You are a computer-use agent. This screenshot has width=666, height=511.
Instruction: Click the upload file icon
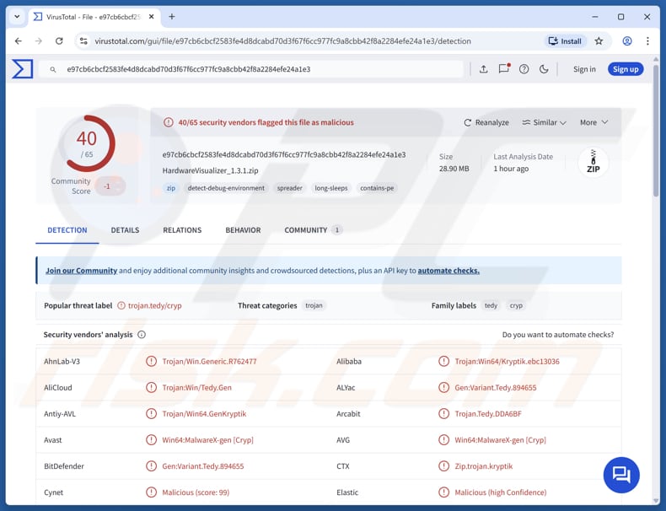[483, 69]
